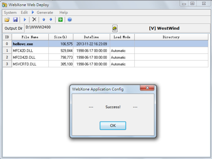The image size is (212, 159).
Task: Select the MFCO42D.DLL file row
Action: [x=105, y=57]
